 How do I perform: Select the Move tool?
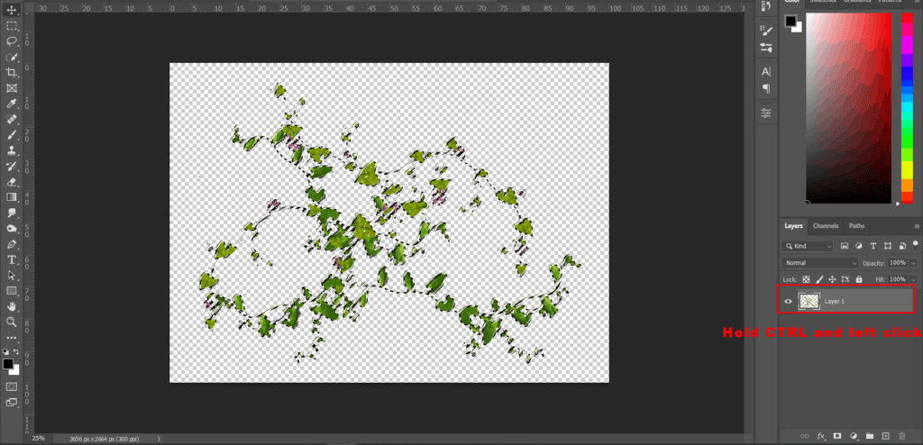click(11, 10)
